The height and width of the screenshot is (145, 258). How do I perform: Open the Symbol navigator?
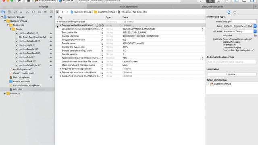pos(15,12)
